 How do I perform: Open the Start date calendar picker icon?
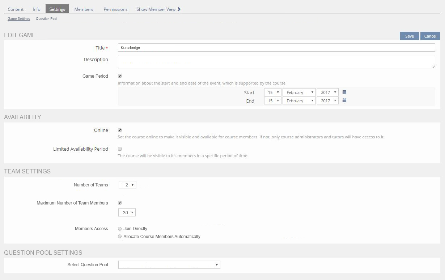(344, 92)
